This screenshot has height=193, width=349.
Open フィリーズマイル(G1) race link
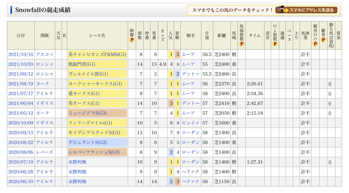tap(90, 123)
